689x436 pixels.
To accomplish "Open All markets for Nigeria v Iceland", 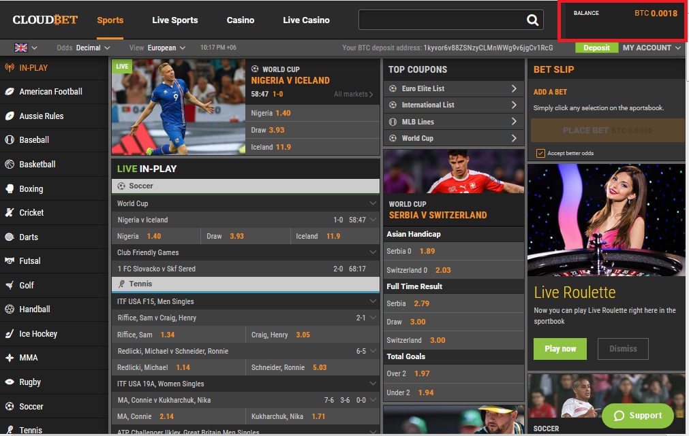I will [x=353, y=94].
